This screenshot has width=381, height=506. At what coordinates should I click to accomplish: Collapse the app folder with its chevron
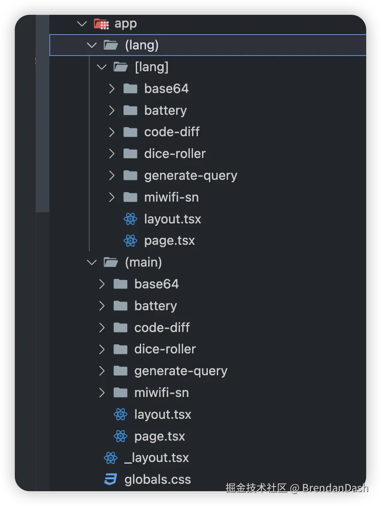click(x=82, y=24)
